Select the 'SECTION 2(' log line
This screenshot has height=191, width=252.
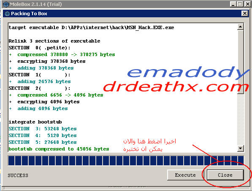pos(39,88)
